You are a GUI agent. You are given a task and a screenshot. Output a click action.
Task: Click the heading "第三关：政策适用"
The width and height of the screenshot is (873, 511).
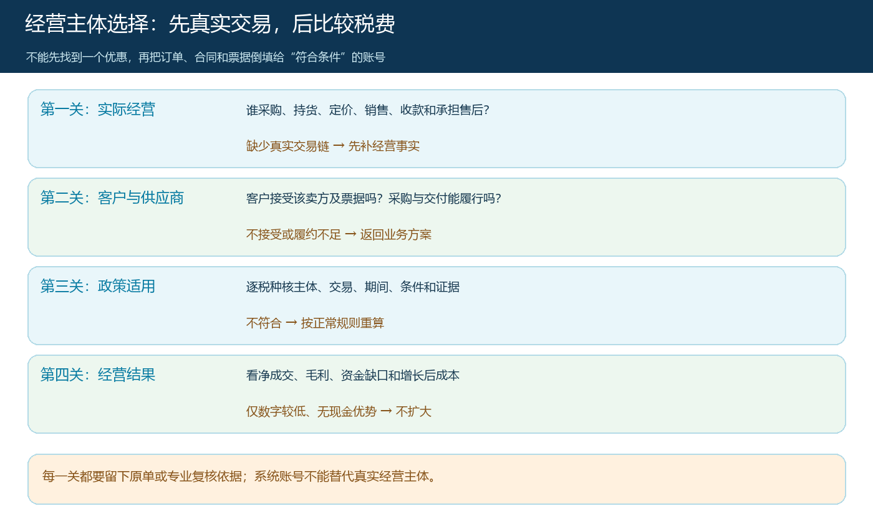(98, 287)
